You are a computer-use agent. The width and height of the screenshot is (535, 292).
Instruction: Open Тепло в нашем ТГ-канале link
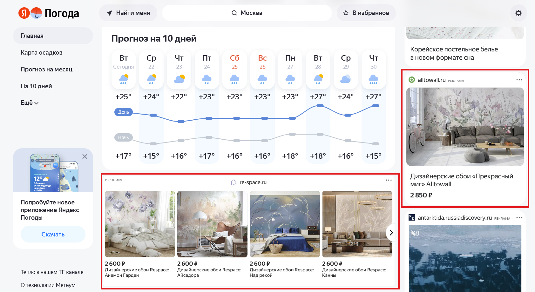[52, 272]
